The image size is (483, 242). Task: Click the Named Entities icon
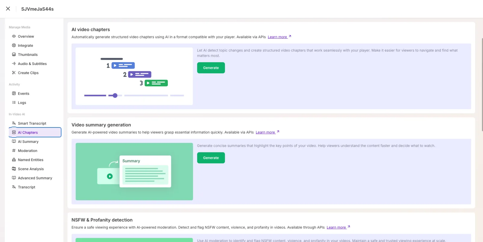point(14,160)
